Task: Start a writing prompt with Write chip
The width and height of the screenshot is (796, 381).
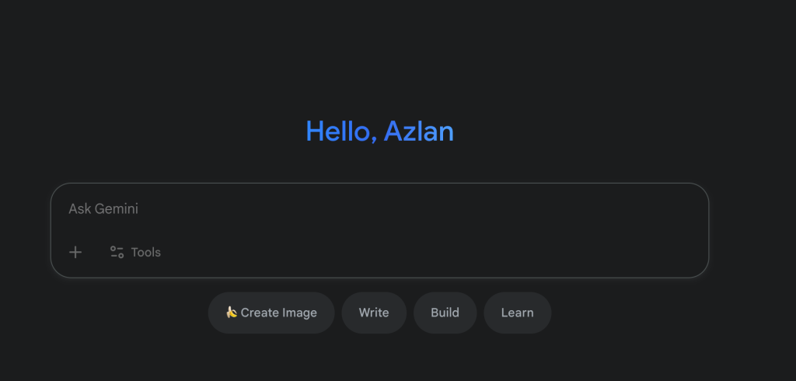Action: [374, 313]
